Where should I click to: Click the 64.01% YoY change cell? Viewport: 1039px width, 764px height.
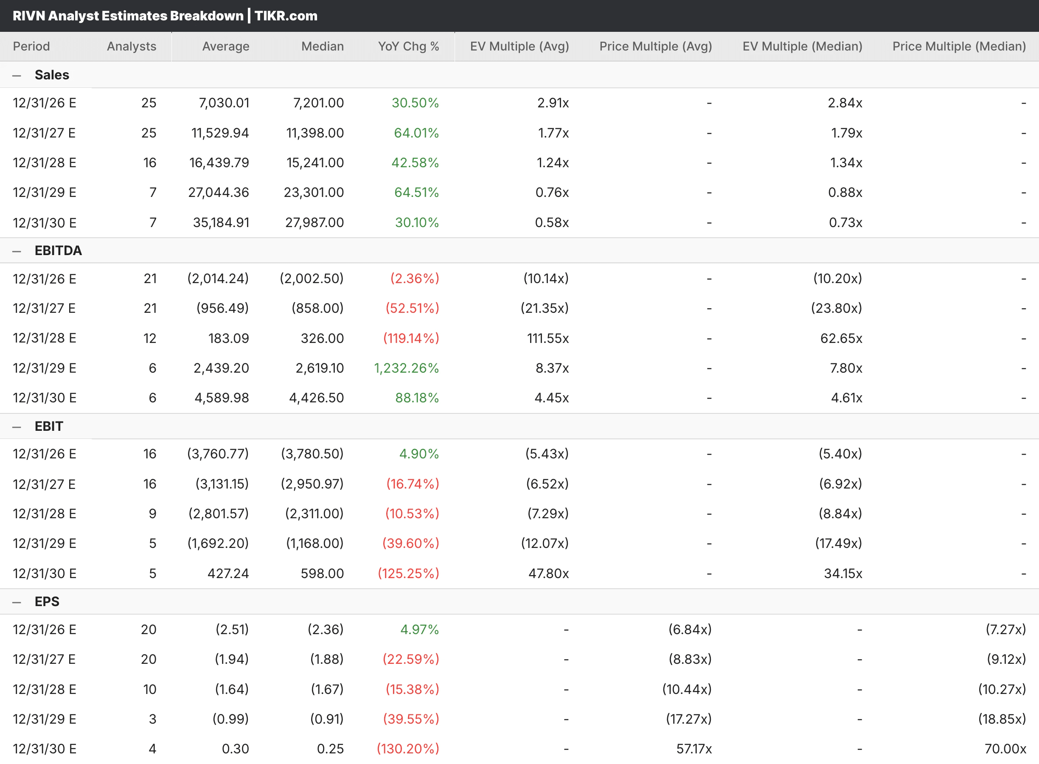(x=416, y=133)
